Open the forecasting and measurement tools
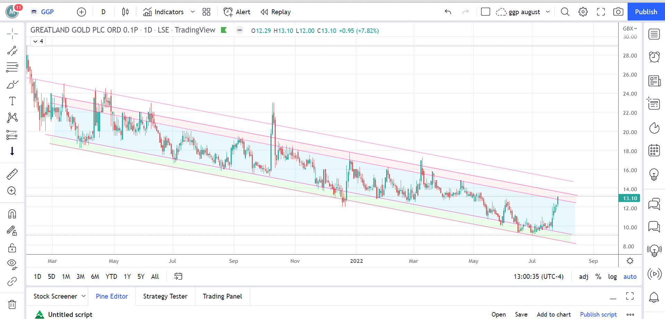This screenshot has height=319, width=665. [x=12, y=135]
